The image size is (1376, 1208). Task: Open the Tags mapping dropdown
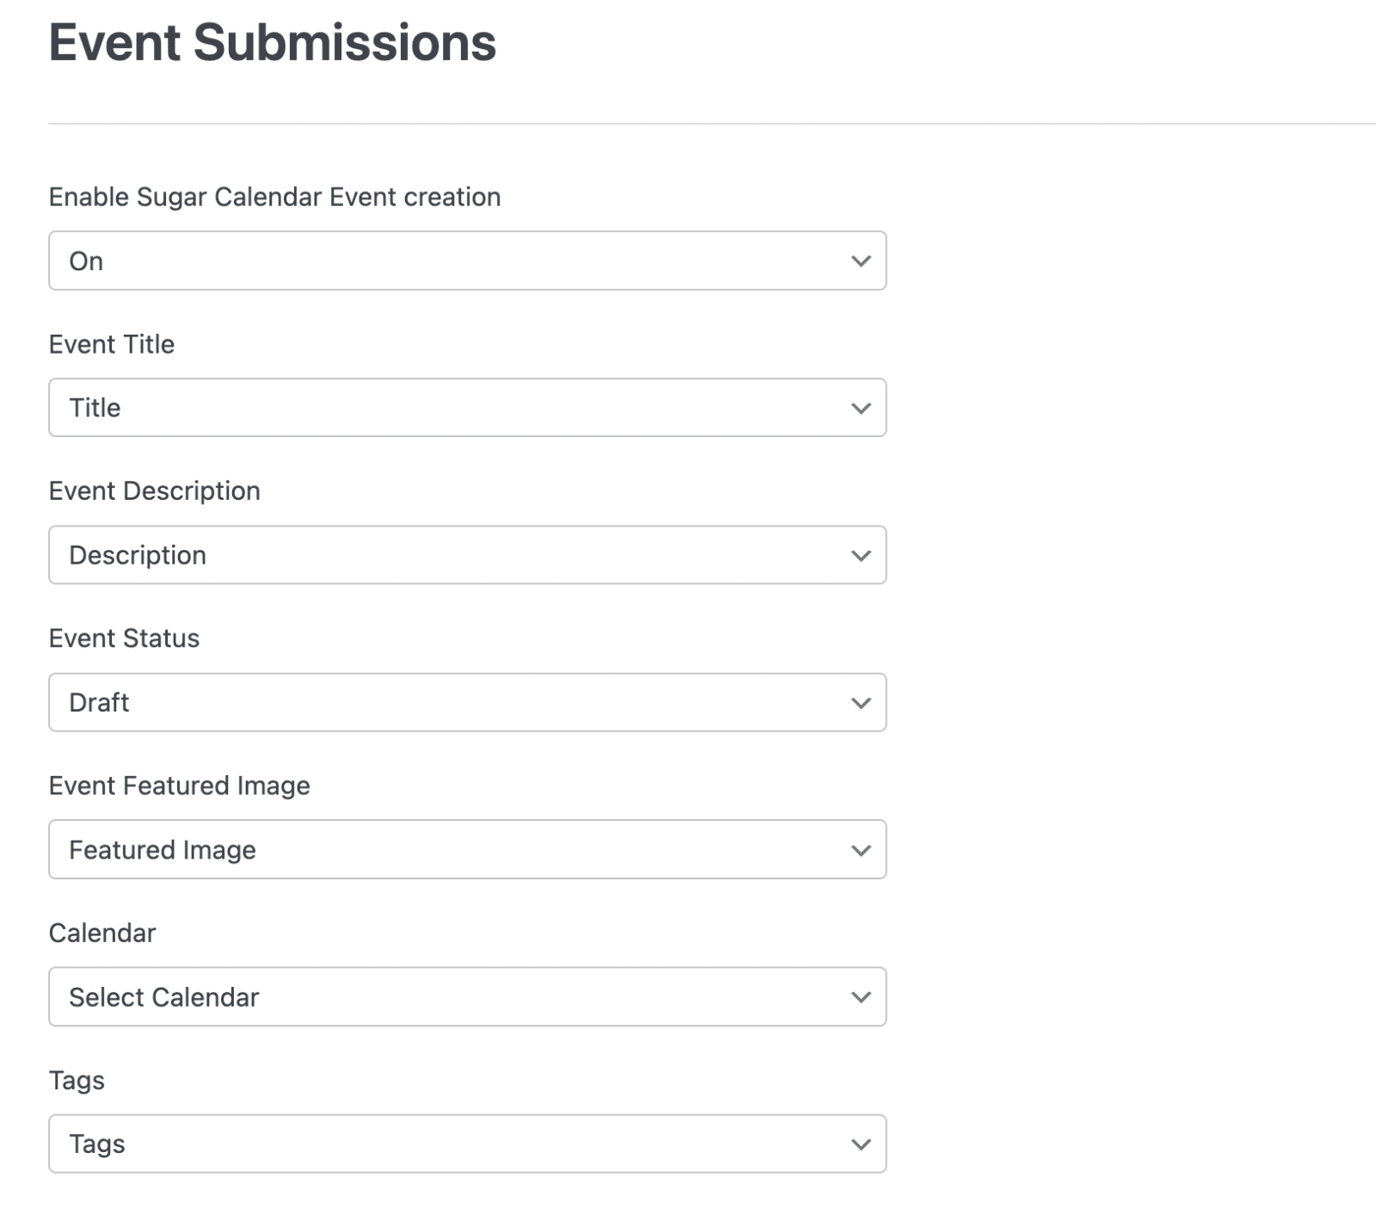tap(467, 1144)
